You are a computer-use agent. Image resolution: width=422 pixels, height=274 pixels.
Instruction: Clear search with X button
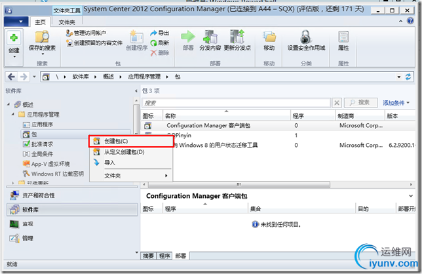point(337,102)
